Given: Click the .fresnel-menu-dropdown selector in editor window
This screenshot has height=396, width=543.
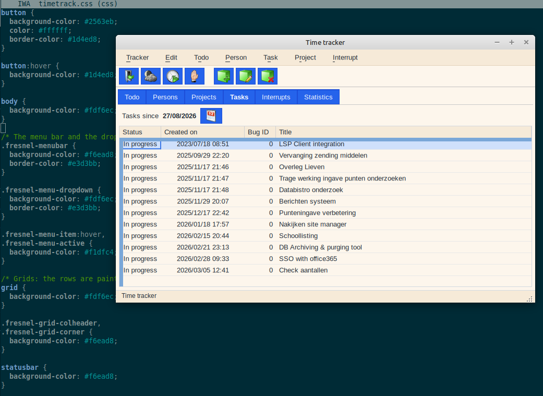Looking at the screenshot, I should pos(47,190).
